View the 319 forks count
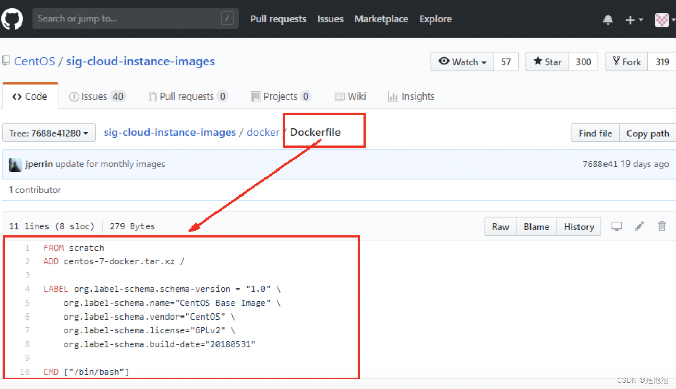This screenshot has height=389, width=676. (662, 62)
